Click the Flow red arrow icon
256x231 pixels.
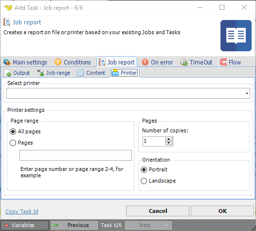click(x=223, y=62)
